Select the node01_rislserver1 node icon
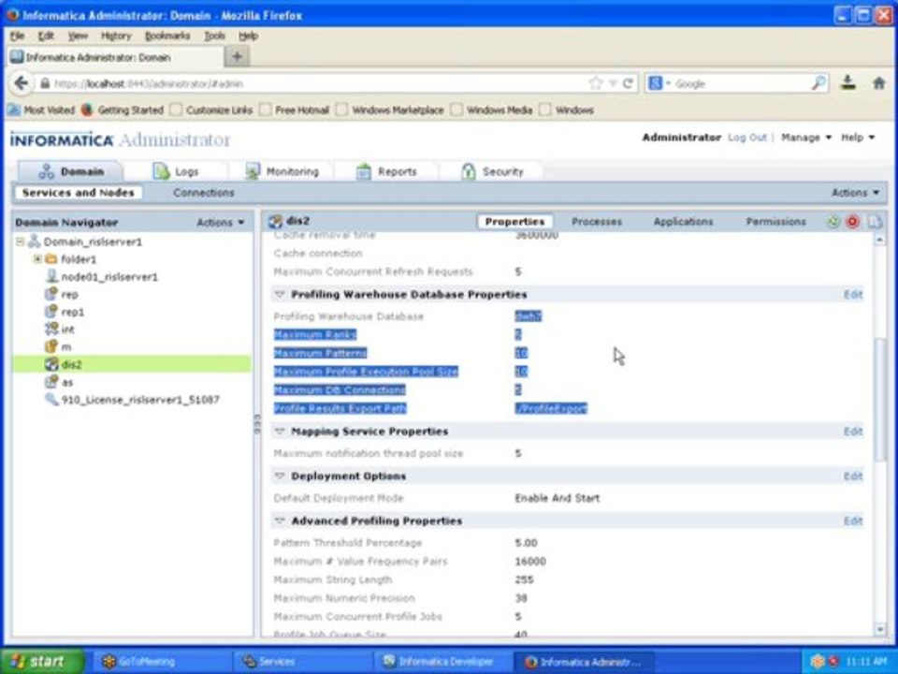This screenshot has width=898, height=674. (51, 276)
